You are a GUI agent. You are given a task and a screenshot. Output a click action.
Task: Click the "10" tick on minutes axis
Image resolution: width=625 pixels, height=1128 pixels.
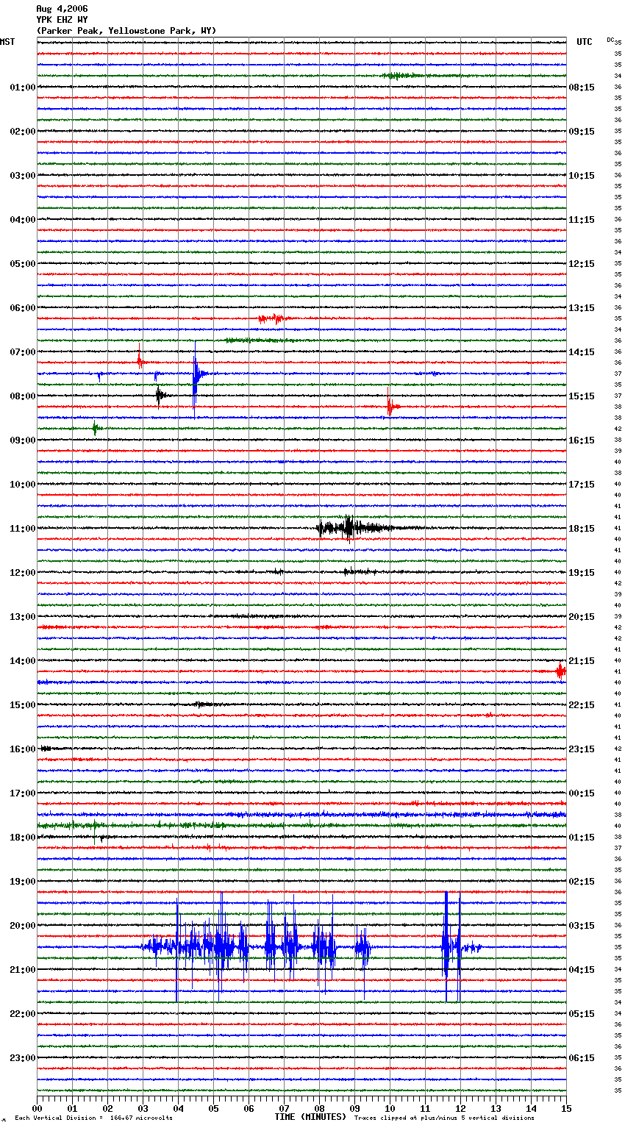390,1108
